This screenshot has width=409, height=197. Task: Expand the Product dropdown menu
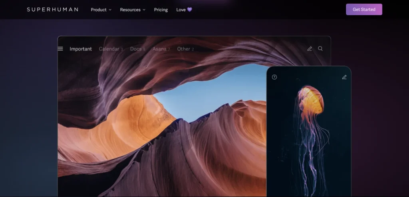(101, 10)
